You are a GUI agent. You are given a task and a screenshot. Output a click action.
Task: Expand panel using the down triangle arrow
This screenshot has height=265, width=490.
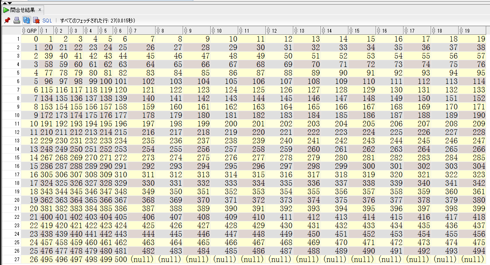pos(10,3)
